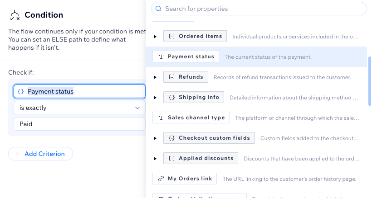Click the 'Check if:' label
The width and height of the screenshot is (372, 198).
pyautogui.click(x=21, y=72)
